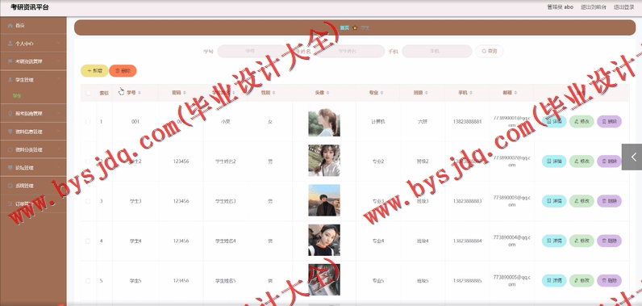This screenshot has width=642, height=306.
Task: Click 删除 for 学生5 row
Action: pos(609,281)
